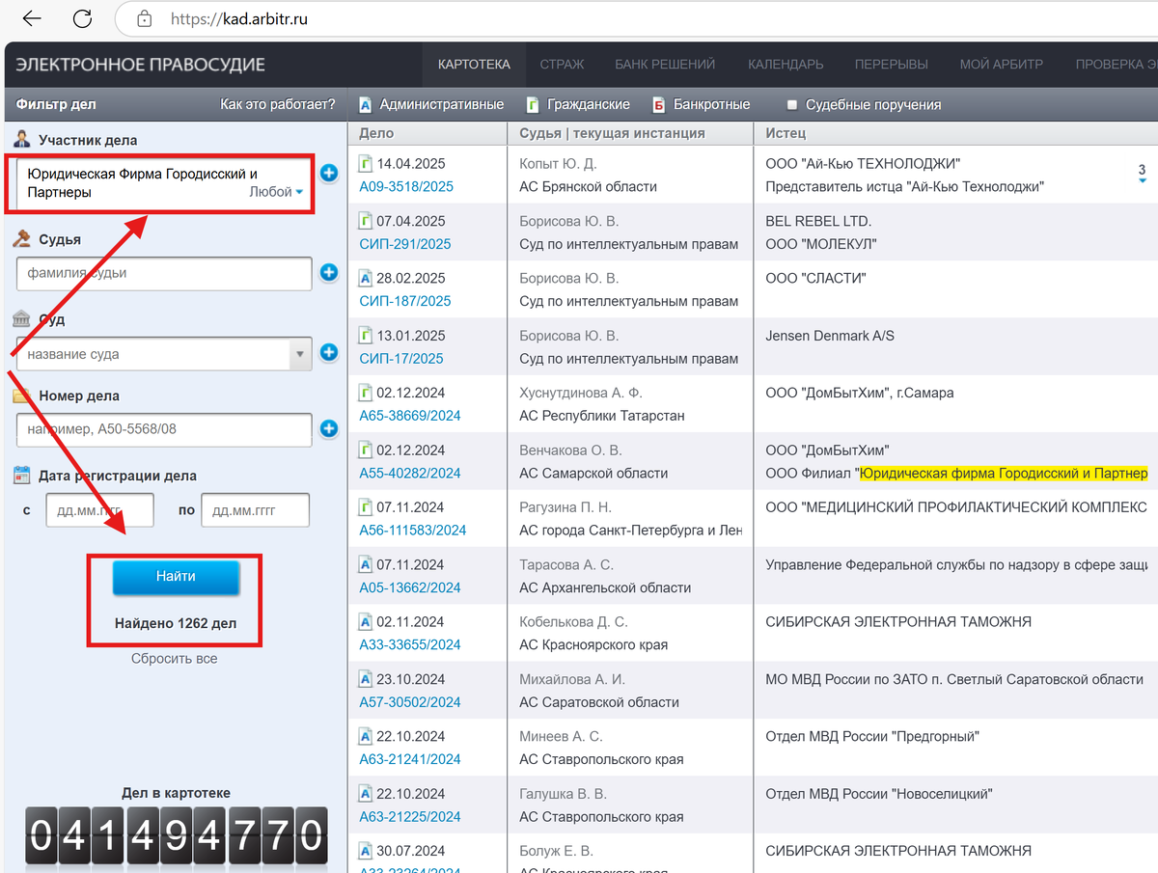Click the site padlock icon in address bar
The width and height of the screenshot is (1158, 873).
point(145,18)
